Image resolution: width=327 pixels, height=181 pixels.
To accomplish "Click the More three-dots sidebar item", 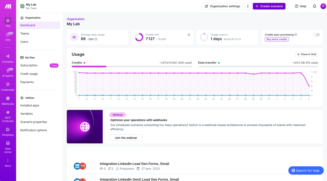I will [8, 163].
